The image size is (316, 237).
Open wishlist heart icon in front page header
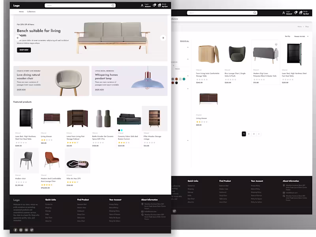point(154,5)
